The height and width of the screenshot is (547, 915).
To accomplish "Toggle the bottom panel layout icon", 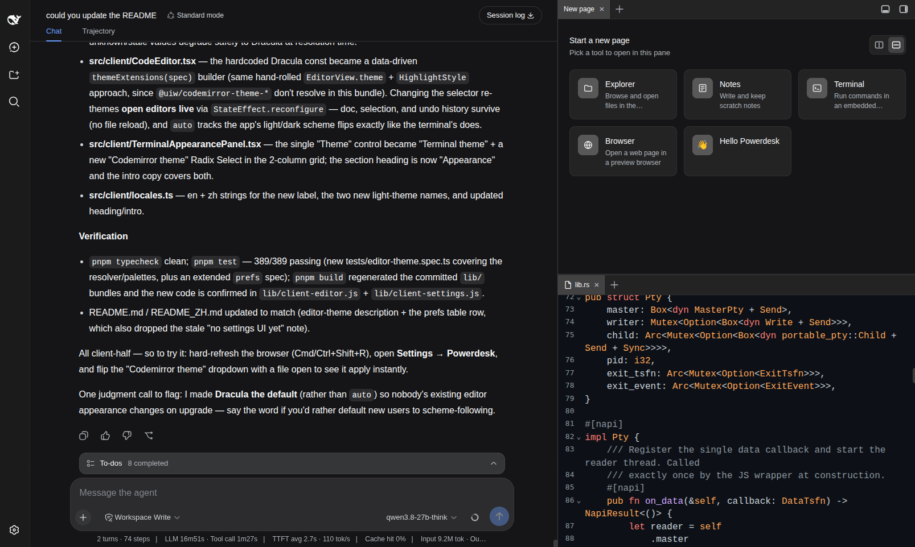I will (x=885, y=9).
